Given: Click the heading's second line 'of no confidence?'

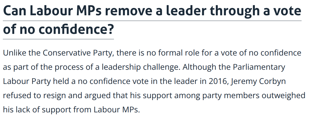Looking at the screenshot, I should pos(58,30).
